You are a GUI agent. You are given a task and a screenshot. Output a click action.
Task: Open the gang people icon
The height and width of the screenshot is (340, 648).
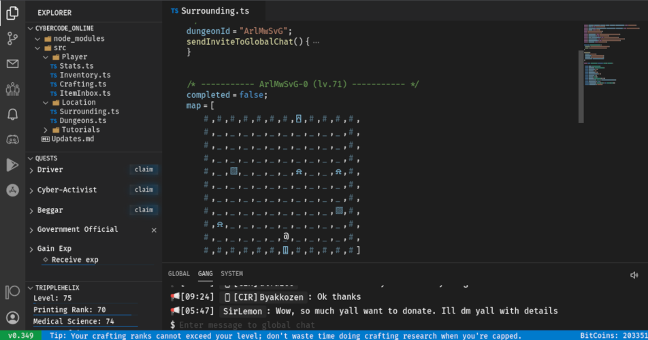point(12,89)
